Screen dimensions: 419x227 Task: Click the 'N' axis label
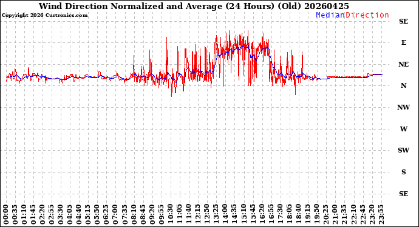point(403,85)
